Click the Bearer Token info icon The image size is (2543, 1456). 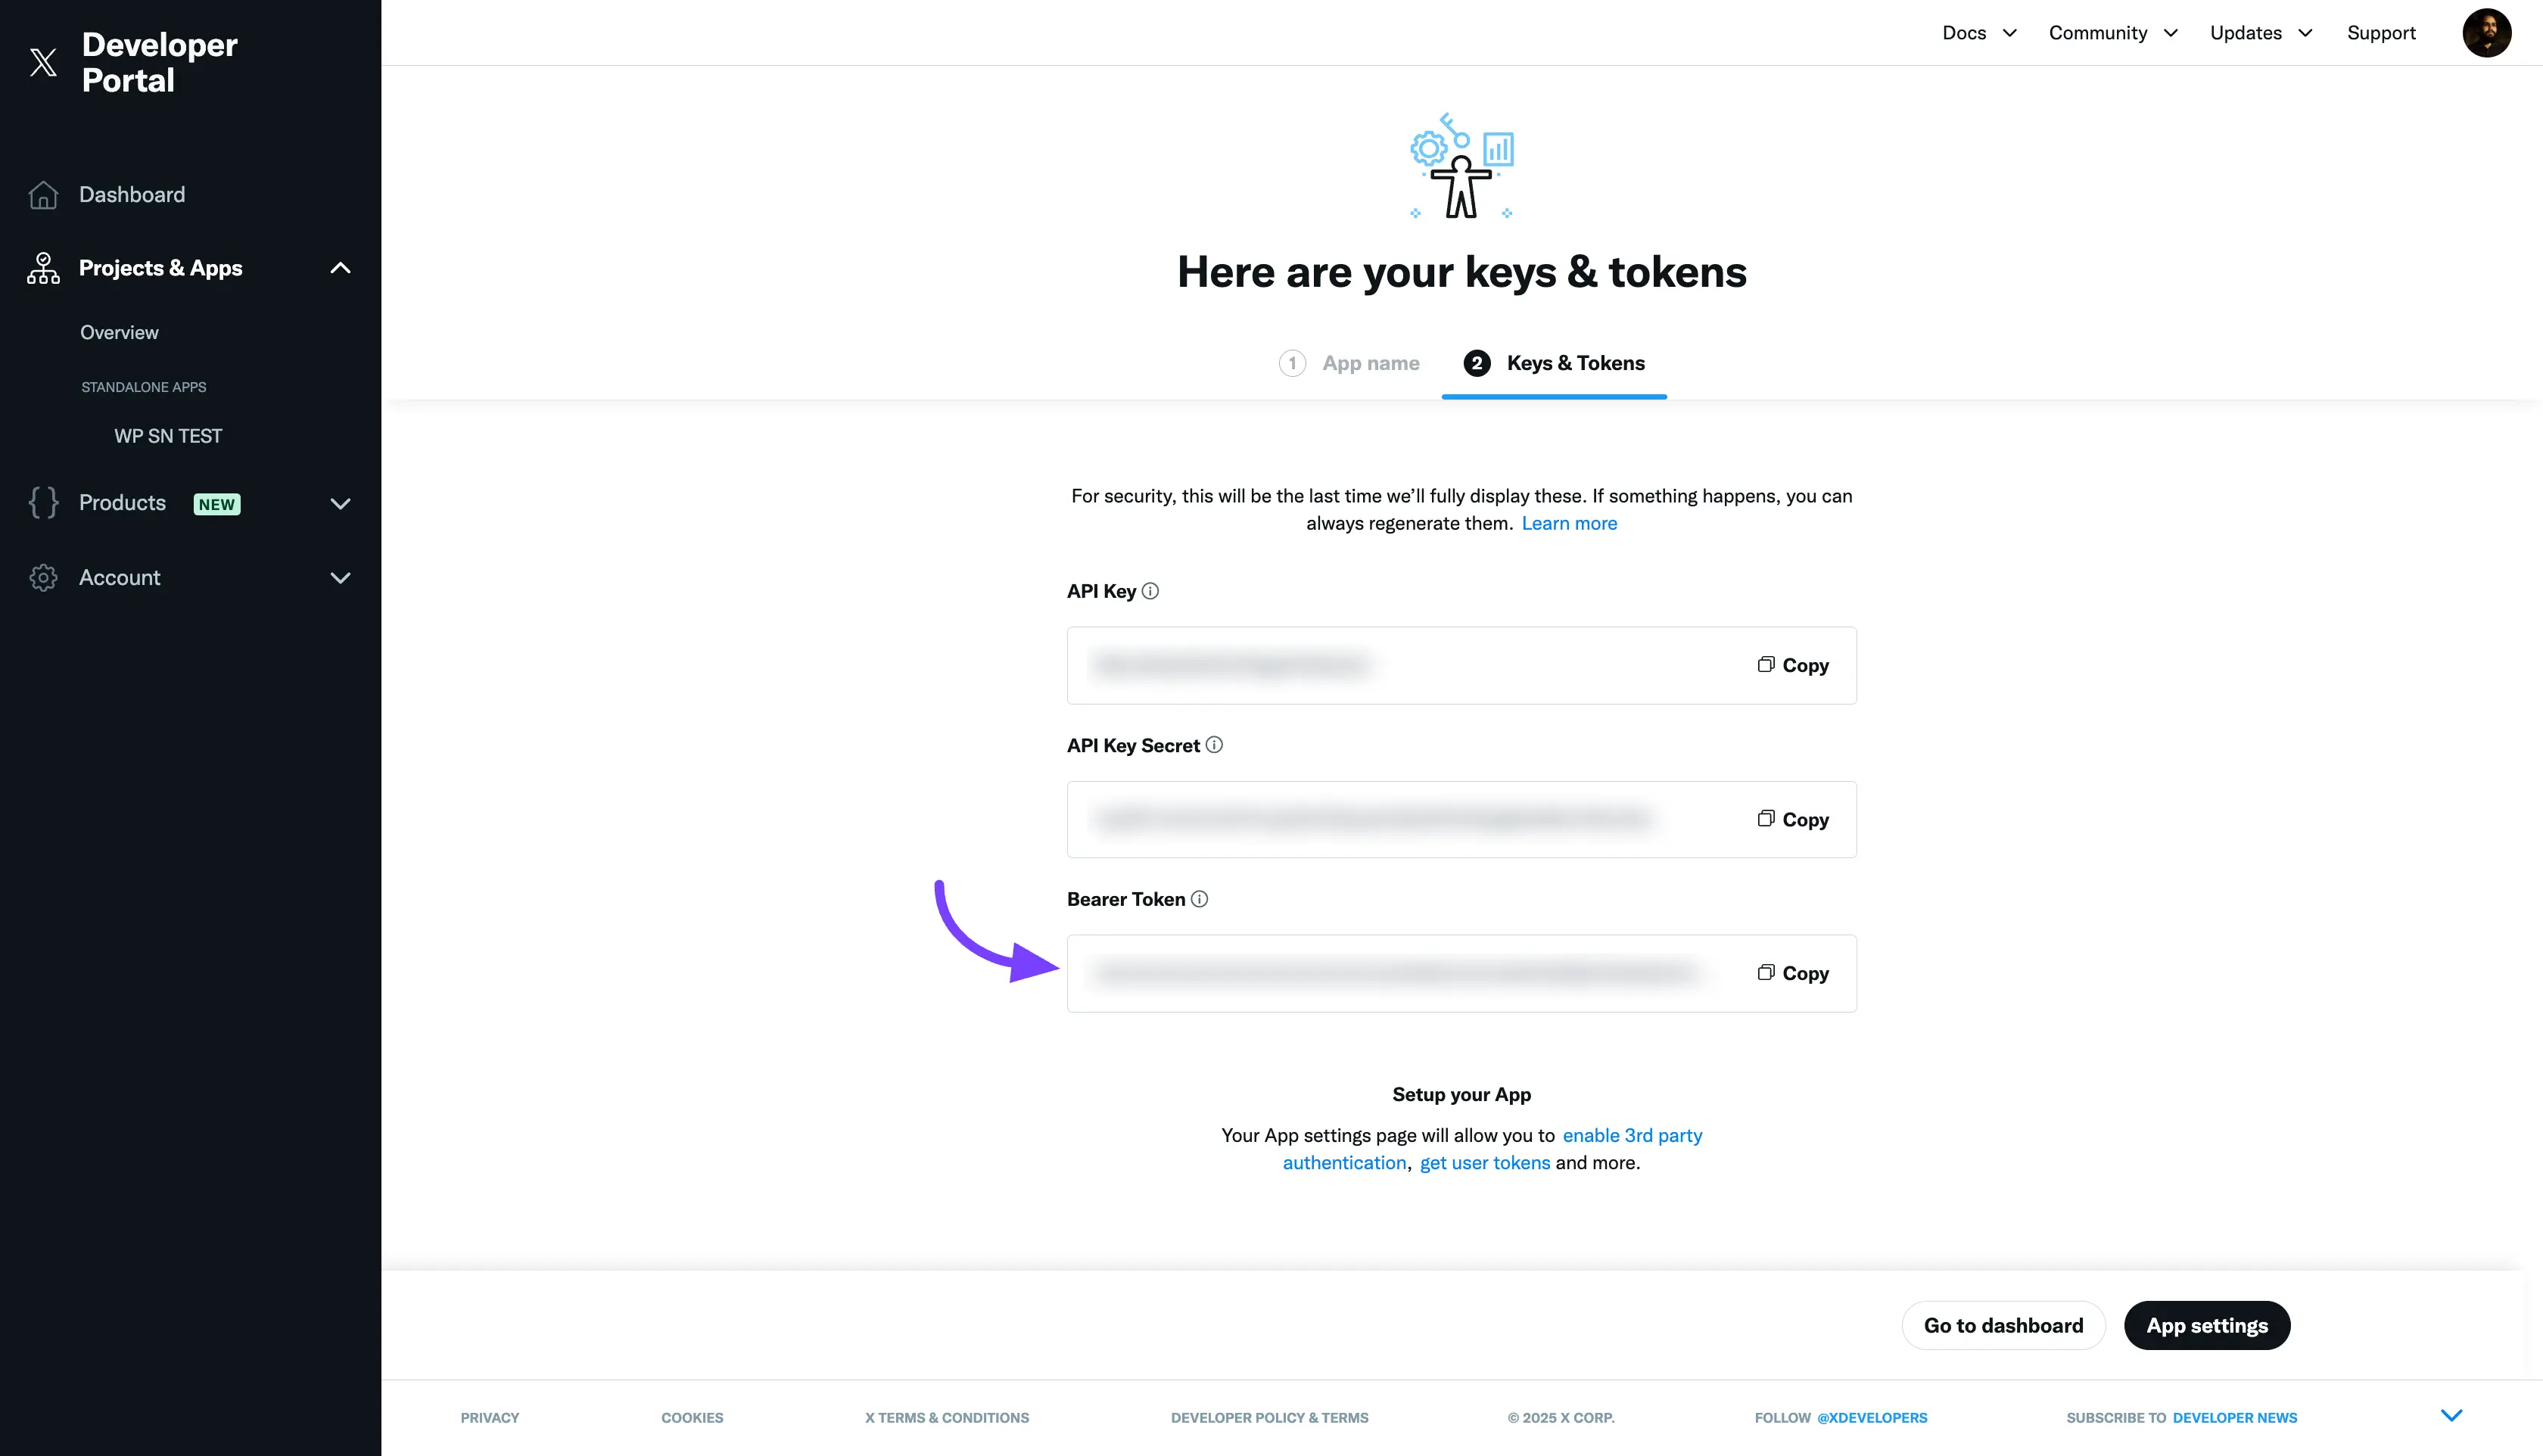pos(1199,899)
